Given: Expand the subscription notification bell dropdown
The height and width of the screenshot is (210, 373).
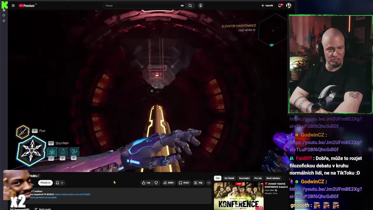Looking at the screenshot, I should click(x=59, y=183).
